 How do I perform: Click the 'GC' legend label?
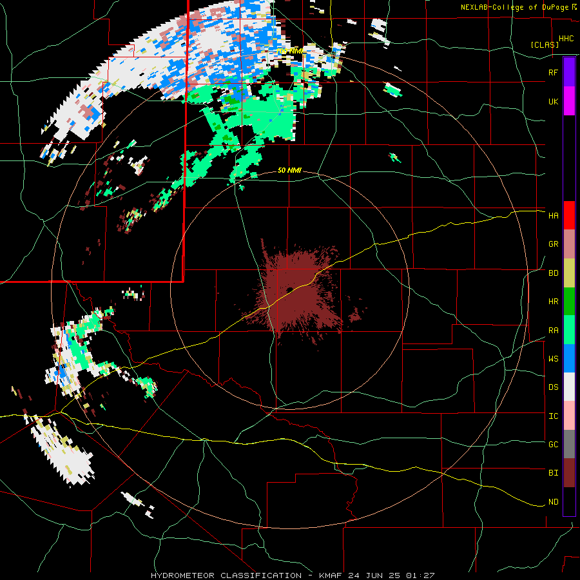pos(553,445)
